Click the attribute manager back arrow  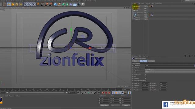(185, 56)
